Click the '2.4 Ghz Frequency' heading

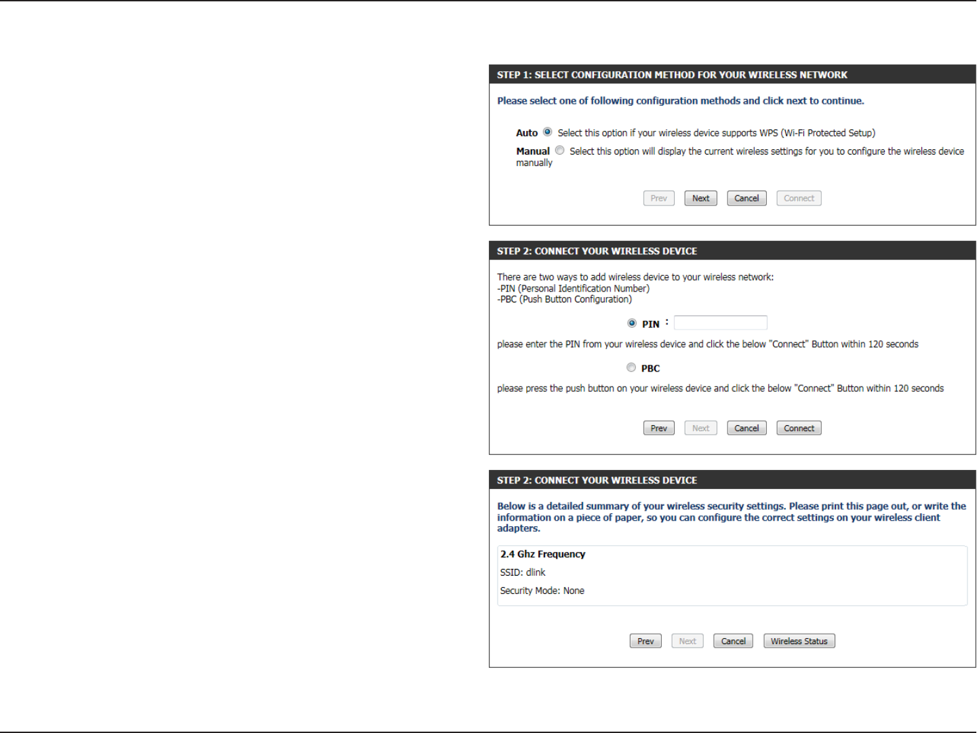(x=543, y=555)
